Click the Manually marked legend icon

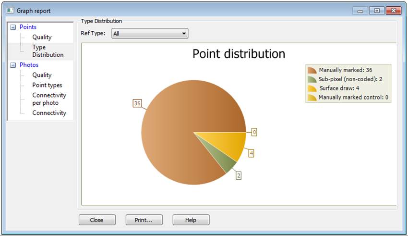(x=312, y=70)
